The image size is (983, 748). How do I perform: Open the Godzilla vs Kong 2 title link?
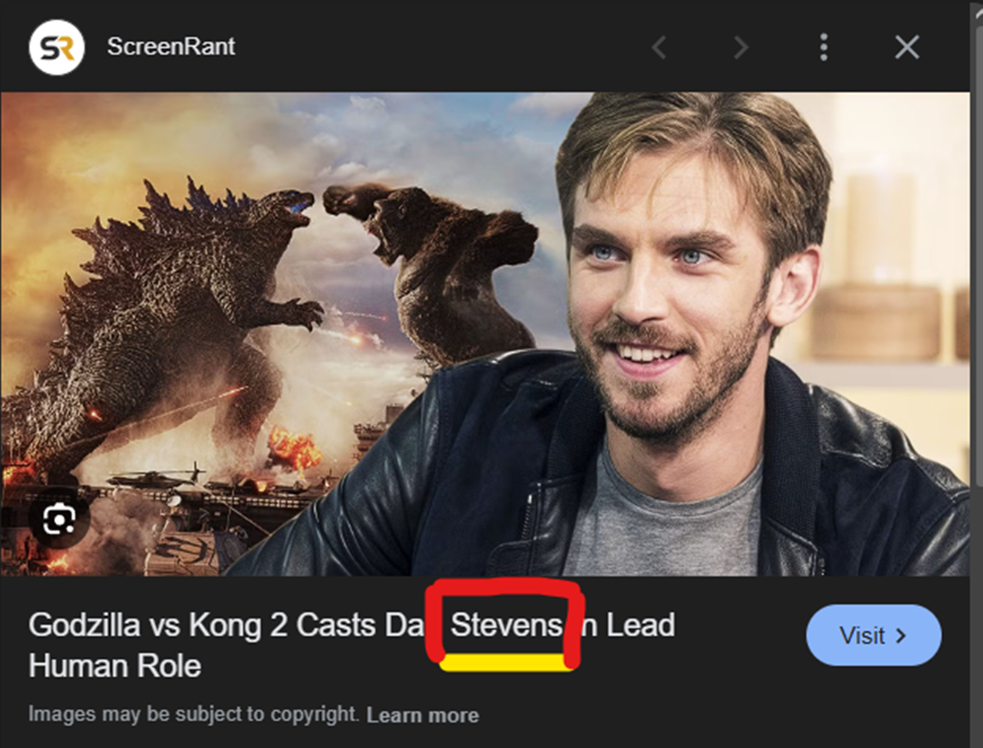click(351, 645)
